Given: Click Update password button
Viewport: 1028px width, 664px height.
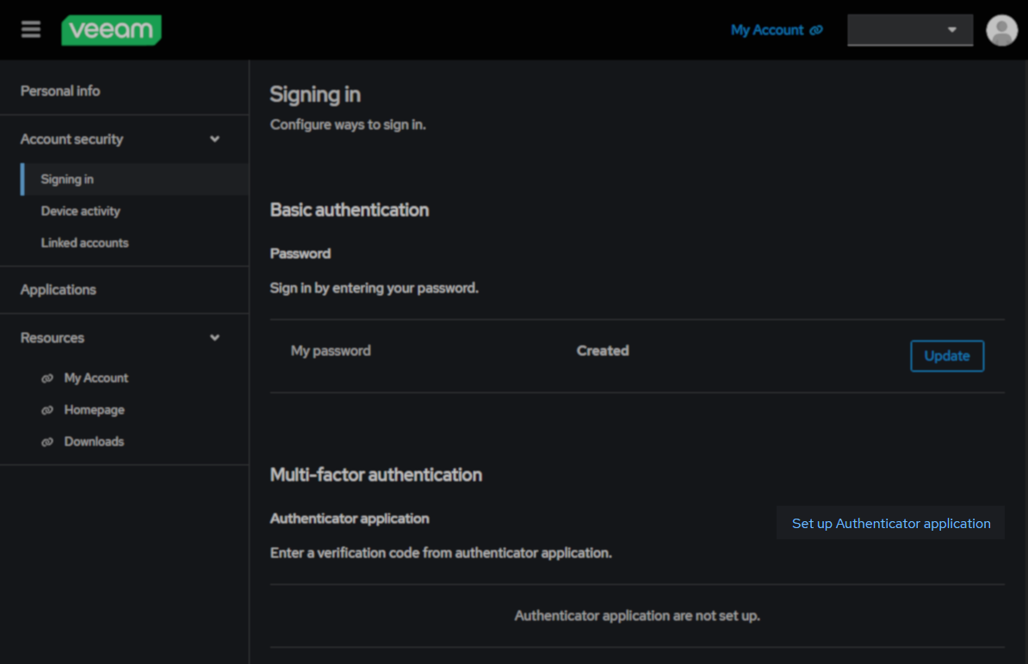Looking at the screenshot, I should coord(947,355).
